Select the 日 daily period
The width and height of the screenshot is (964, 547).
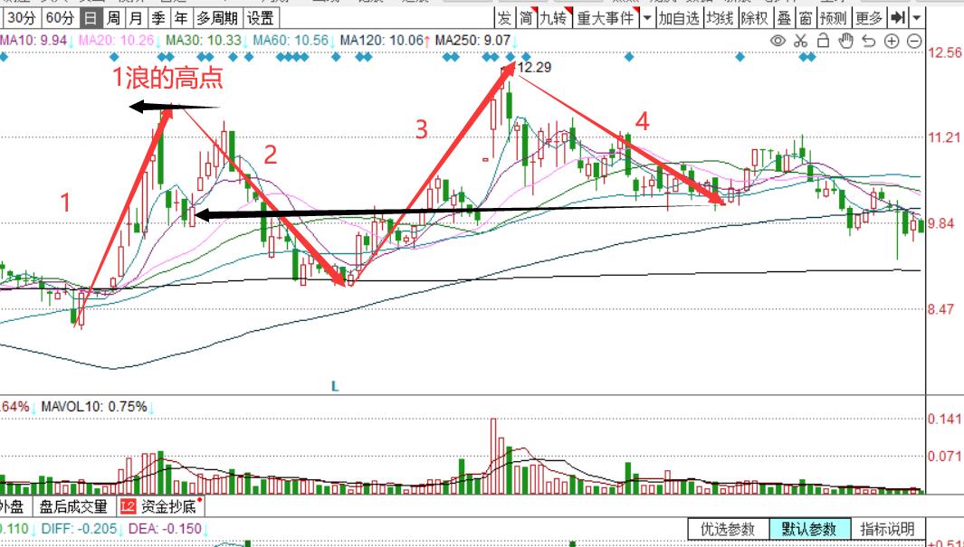tap(91, 18)
